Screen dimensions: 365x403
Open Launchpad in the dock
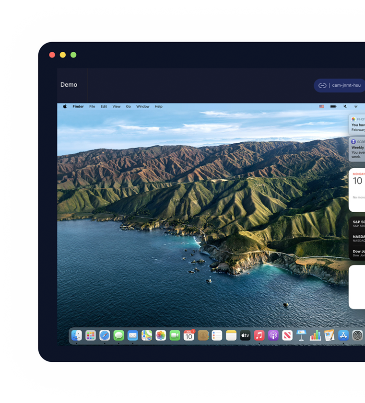(x=91, y=335)
